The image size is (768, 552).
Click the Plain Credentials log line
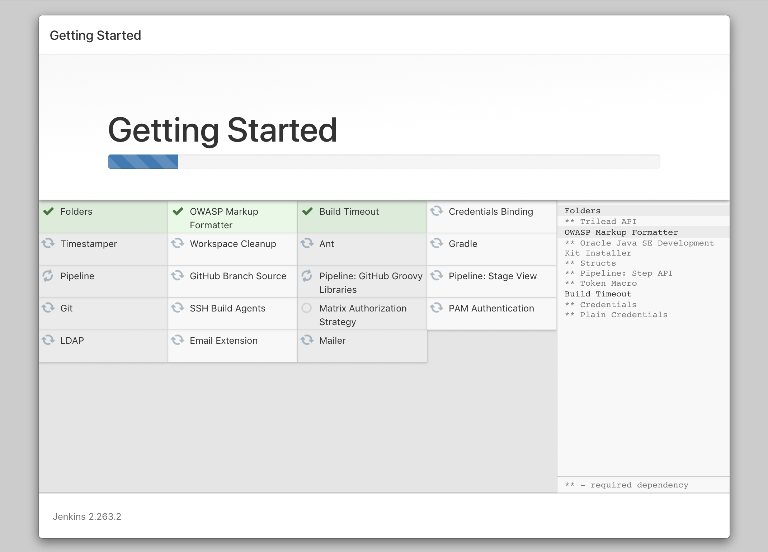[x=616, y=315]
